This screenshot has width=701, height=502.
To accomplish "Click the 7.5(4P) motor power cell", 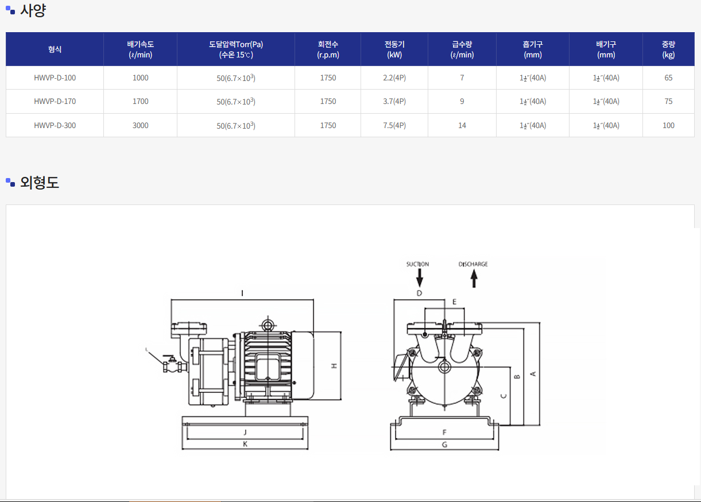I will [394, 125].
